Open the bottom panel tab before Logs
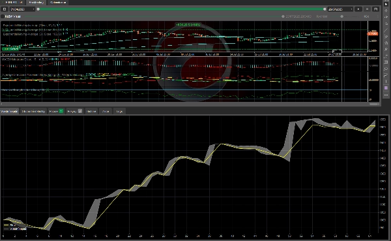This screenshot has width=391, height=241. click(x=106, y=111)
